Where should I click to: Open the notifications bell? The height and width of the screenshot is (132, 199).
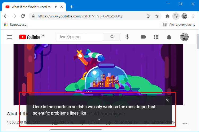pos(169,37)
